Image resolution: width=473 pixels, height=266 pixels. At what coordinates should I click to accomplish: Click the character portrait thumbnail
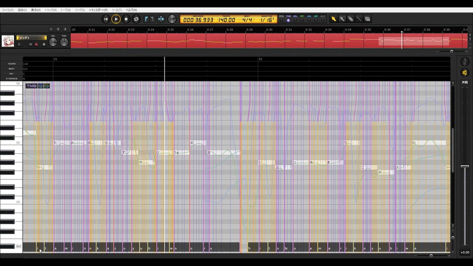pyautogui.click(x=8, y=41)
